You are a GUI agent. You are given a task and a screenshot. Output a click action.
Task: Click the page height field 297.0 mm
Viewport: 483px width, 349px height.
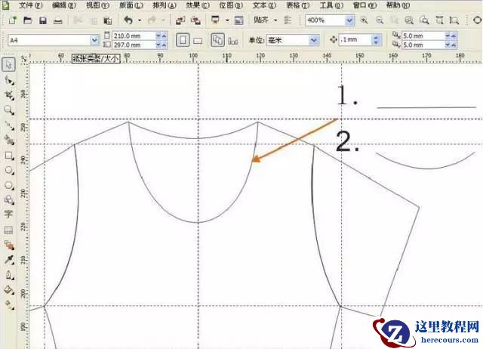pyautogui.click(x=134, y=45)
